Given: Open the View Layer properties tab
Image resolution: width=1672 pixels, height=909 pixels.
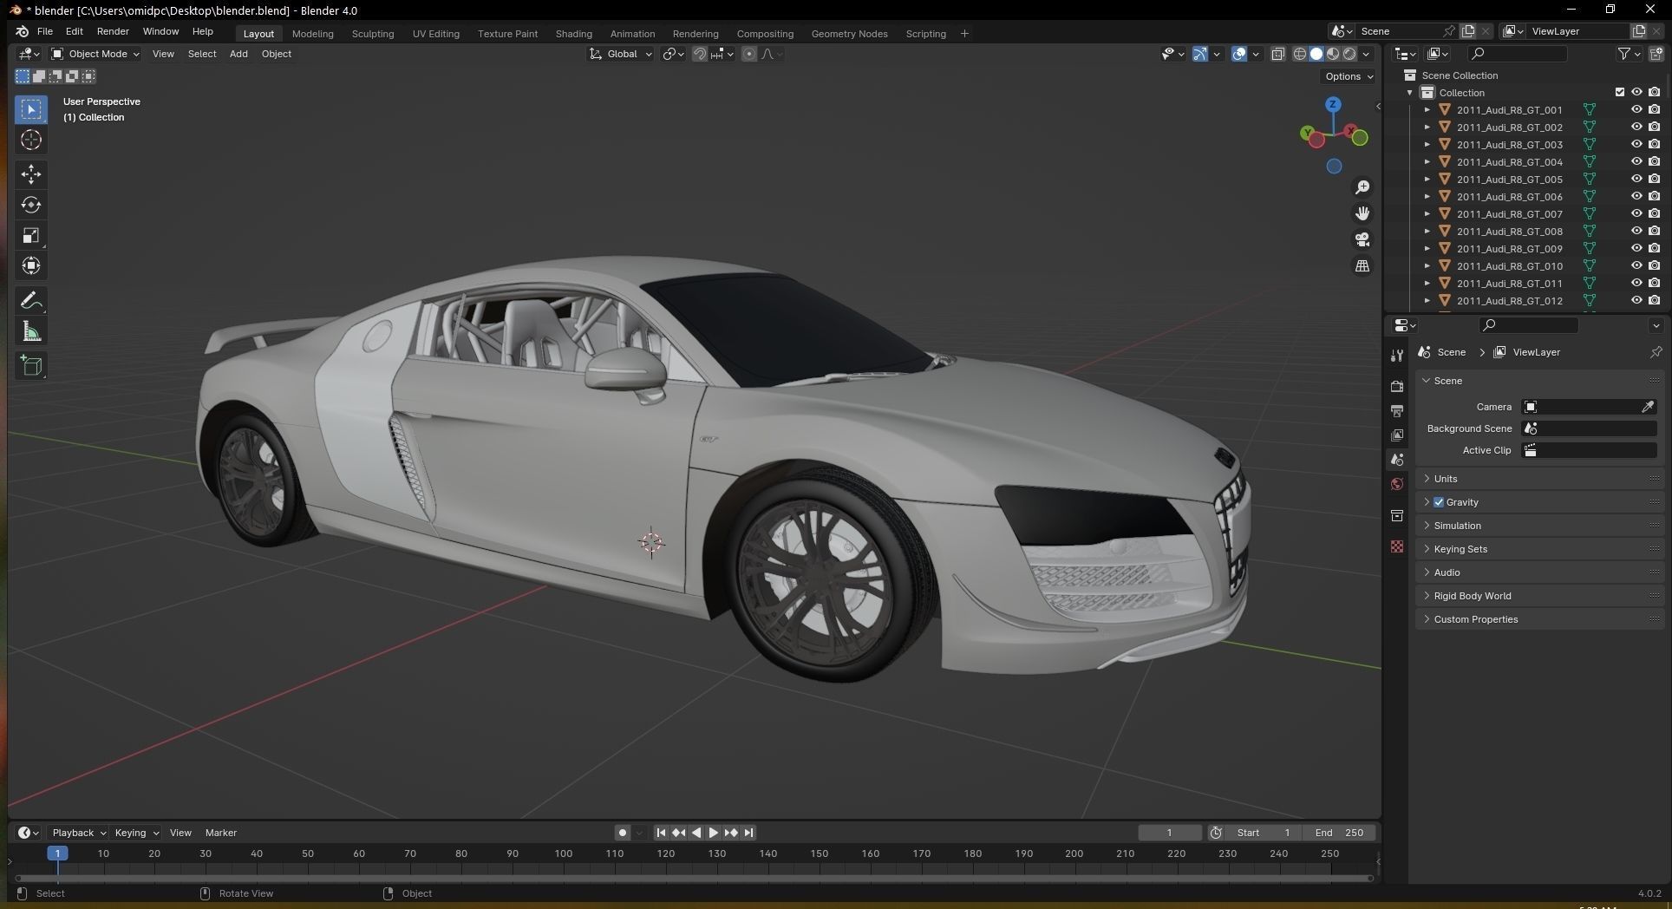Looking at the screenshot, I should (x=1396, y=435).
